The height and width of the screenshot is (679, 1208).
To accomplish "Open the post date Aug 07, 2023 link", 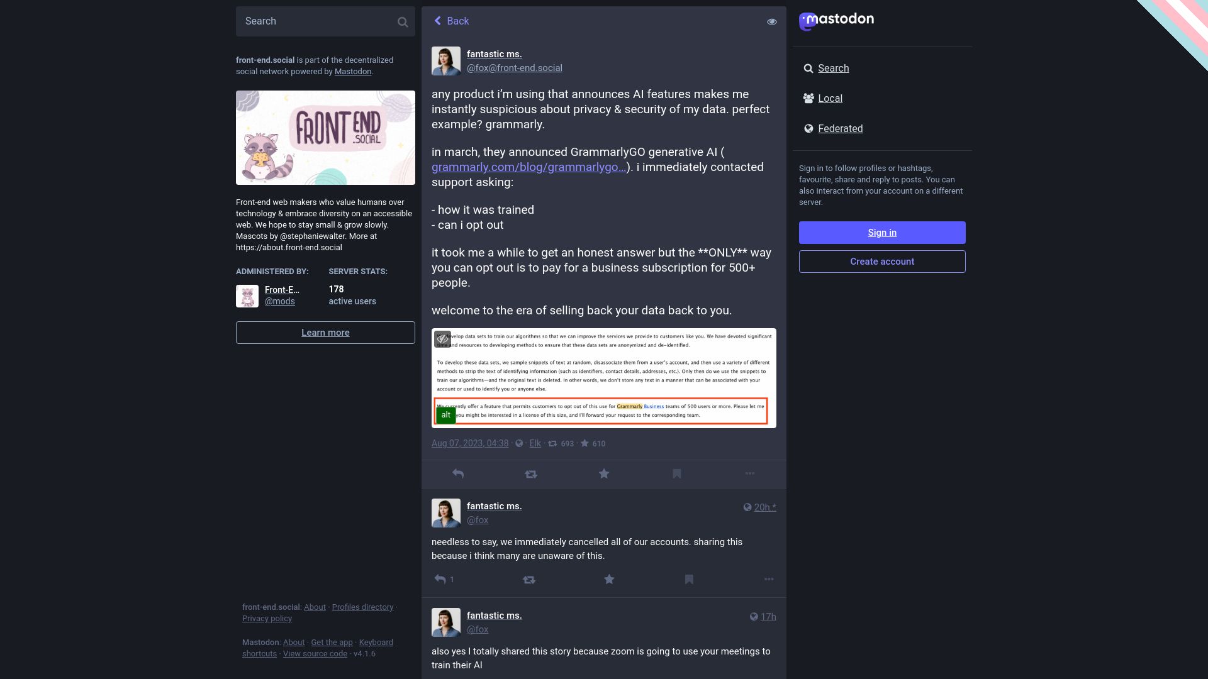I will pyautogui.click(x=470, y=443).
